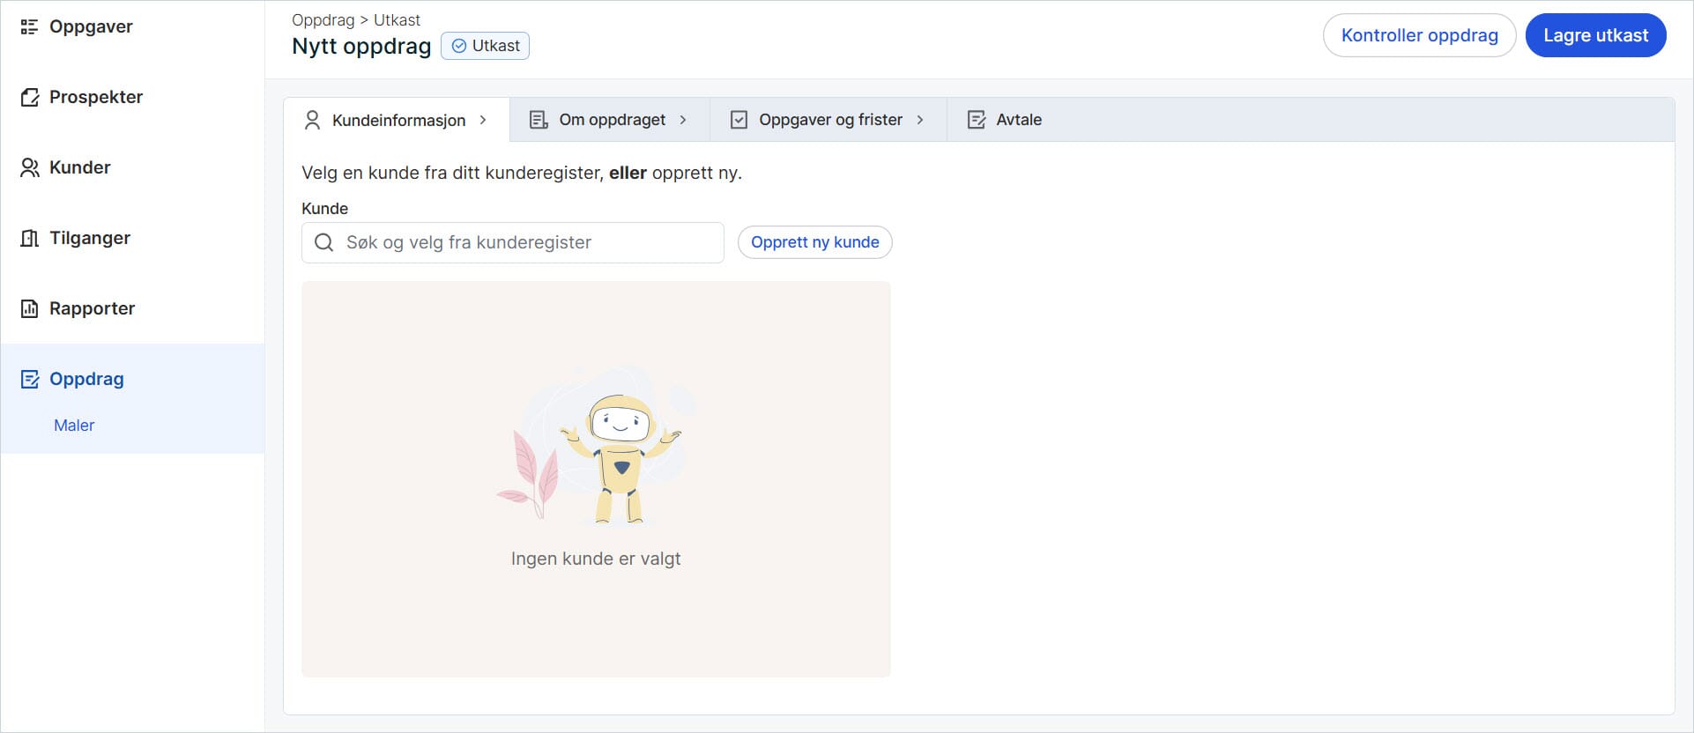Open the Maler submenu link
The width and height of the screenshot is (1694, 733).
[x=74, y=426]
